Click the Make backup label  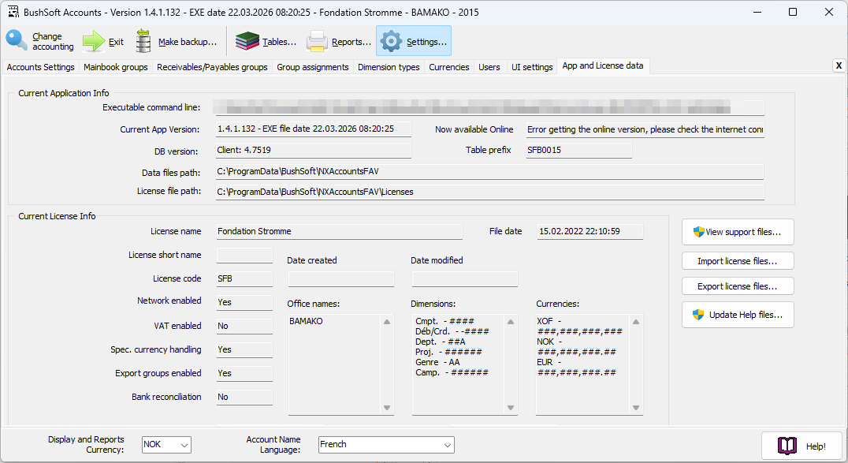(187, 42)
